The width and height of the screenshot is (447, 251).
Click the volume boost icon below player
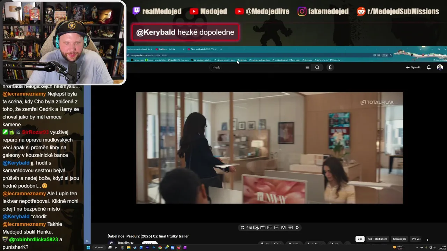(x=249, y=228)
